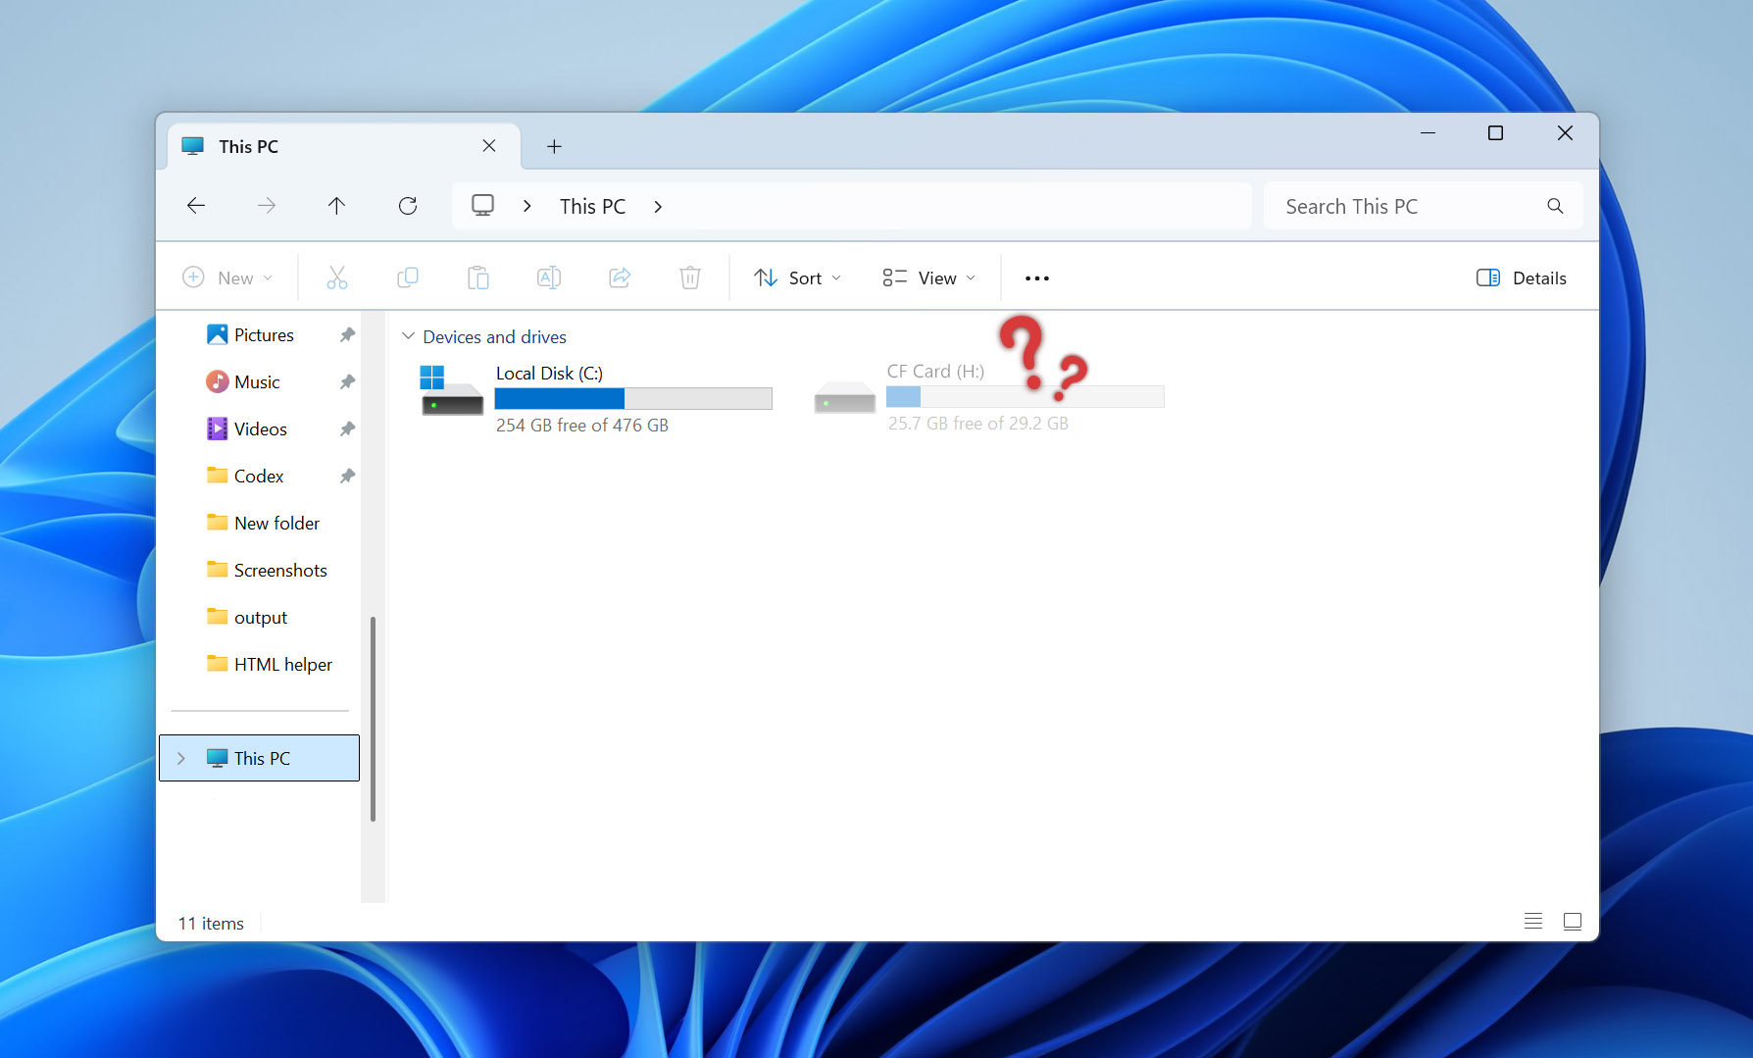
Task: Click the Rename icon in toolbar
Action: click(549, 278)
